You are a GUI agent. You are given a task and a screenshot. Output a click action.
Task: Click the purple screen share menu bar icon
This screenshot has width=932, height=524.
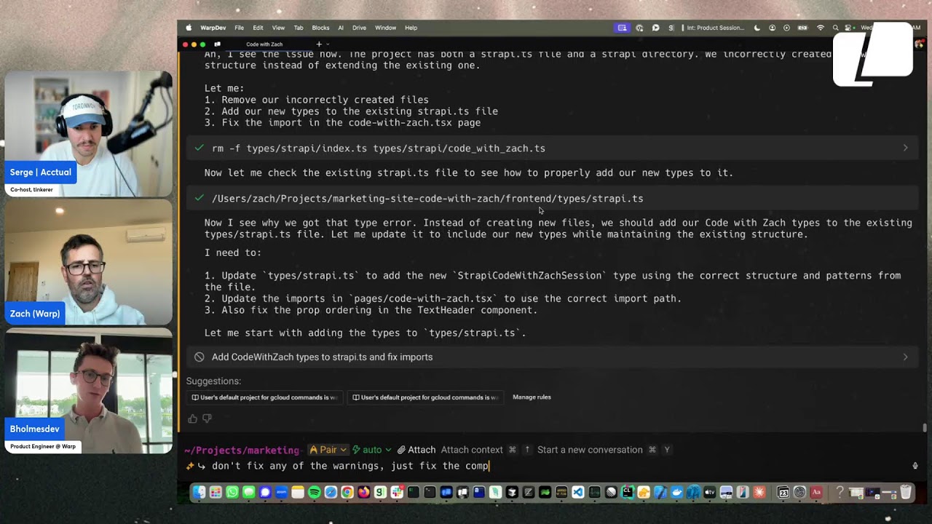(x=623, y=28)
